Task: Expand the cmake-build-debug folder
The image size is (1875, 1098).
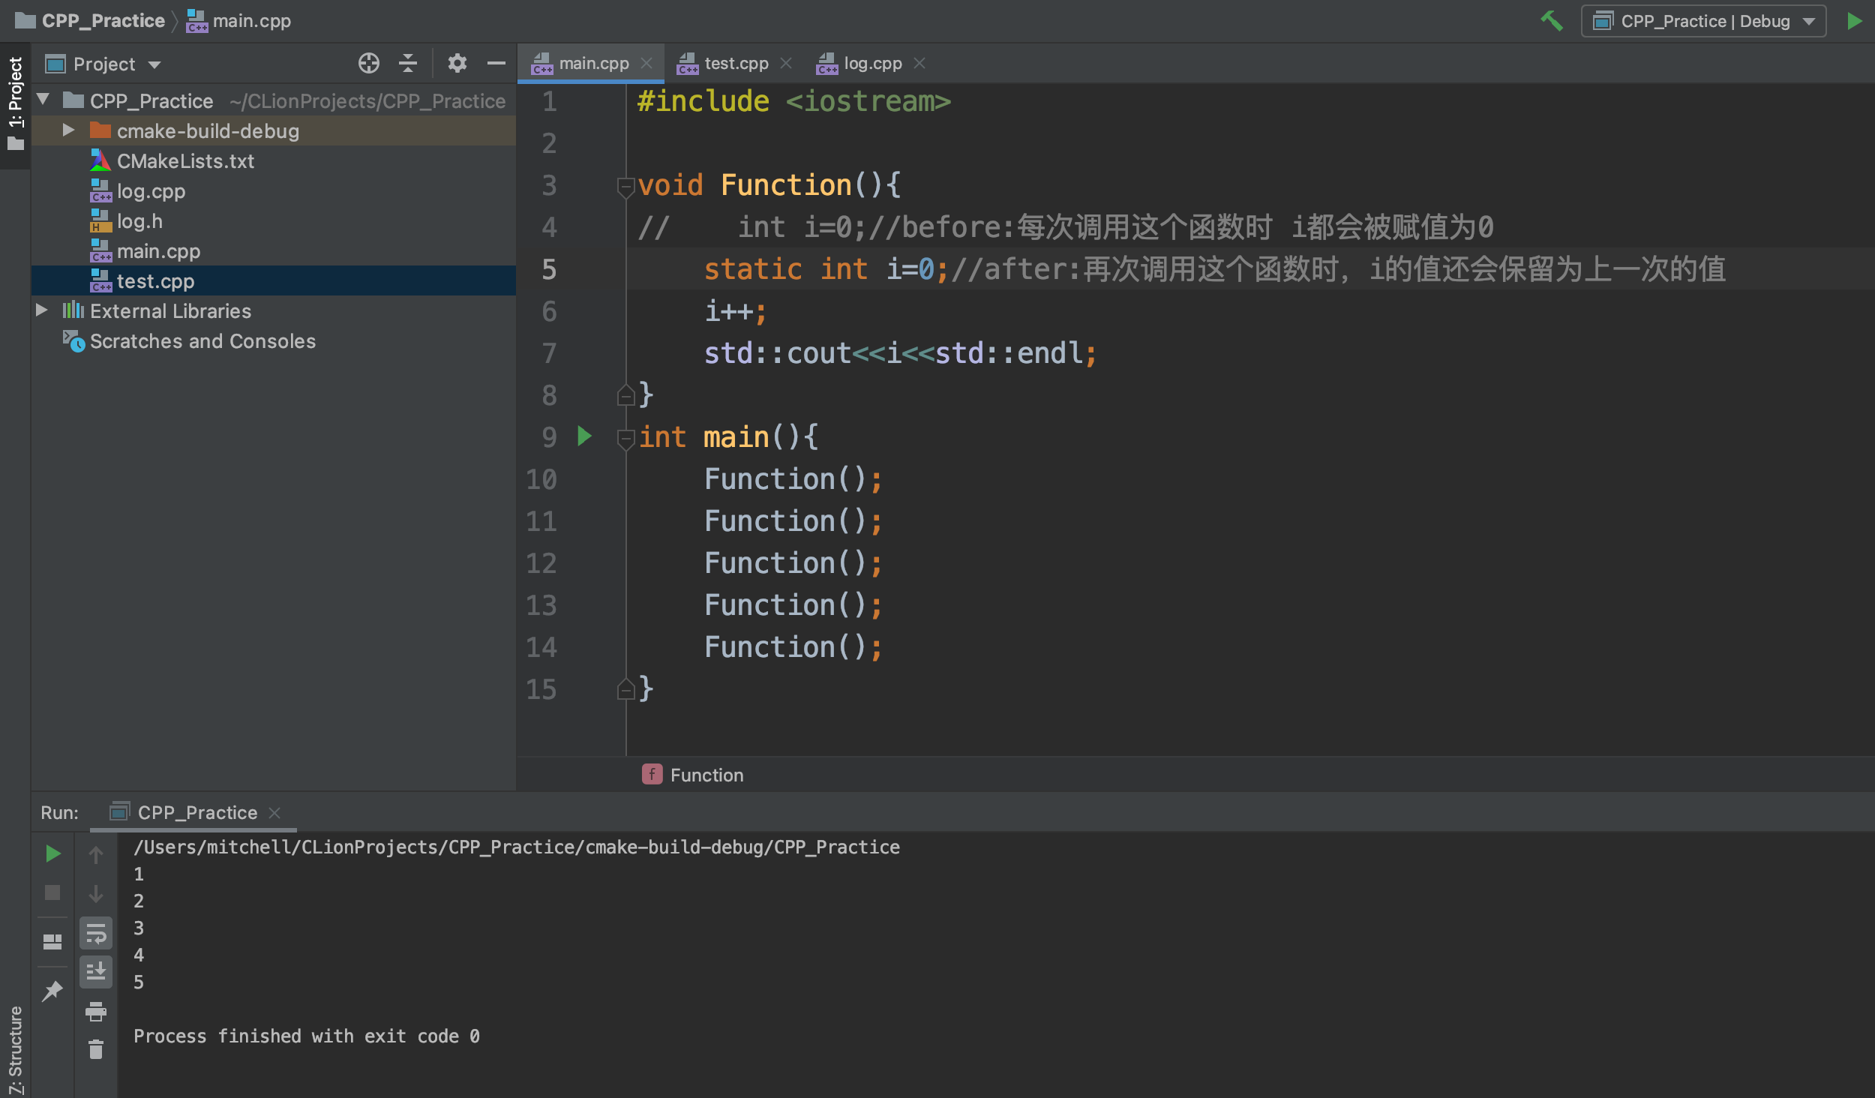Action: click(68, 130)
